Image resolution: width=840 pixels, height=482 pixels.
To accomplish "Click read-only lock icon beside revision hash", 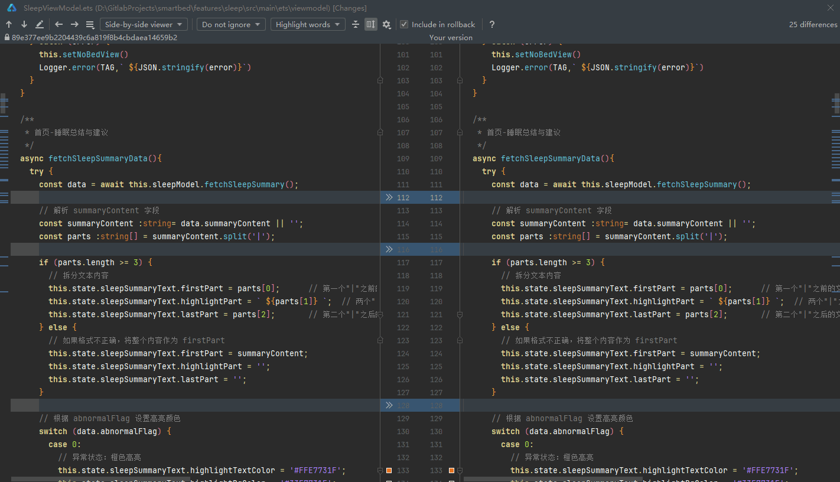I will point(6,37).
